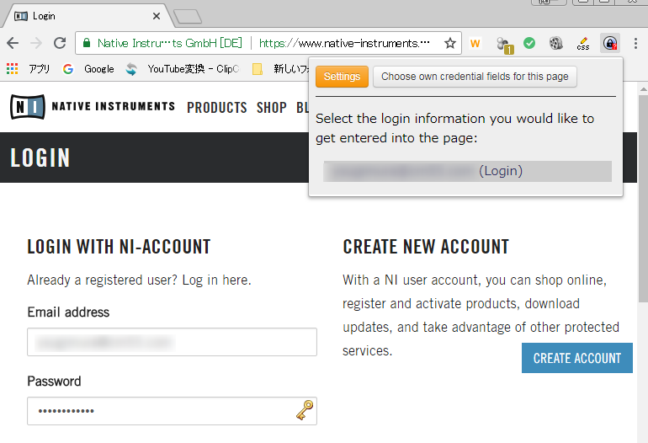Reload the page with the refresh icon
This screenshot has height=443, width=648.
(x=60, y=43)
